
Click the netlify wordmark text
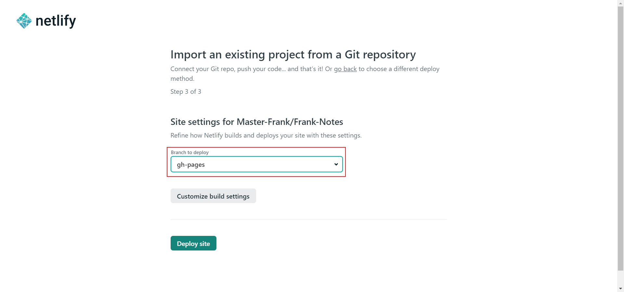pyautogui.click(x=56, y=21)
